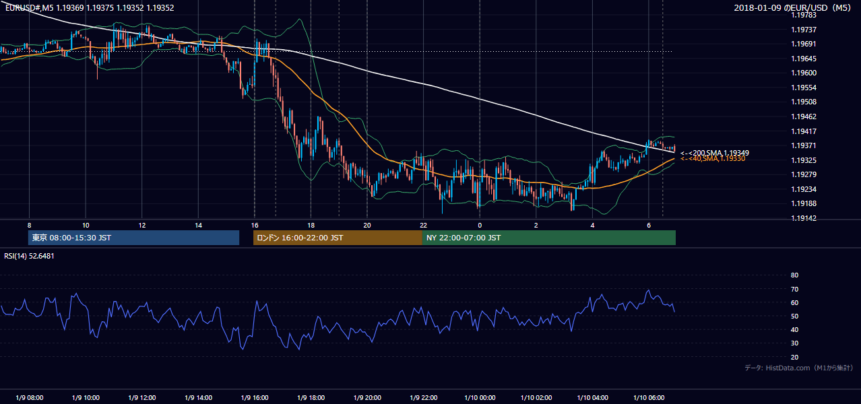Click the 1/10 02:00 date axis label
This screenshot has height=404, width=861.
tap(536, 398)
